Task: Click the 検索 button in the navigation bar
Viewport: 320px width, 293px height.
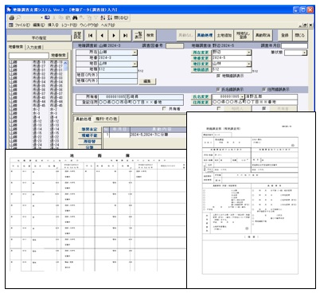Action: pyautogui.click(x=150, y=35)
